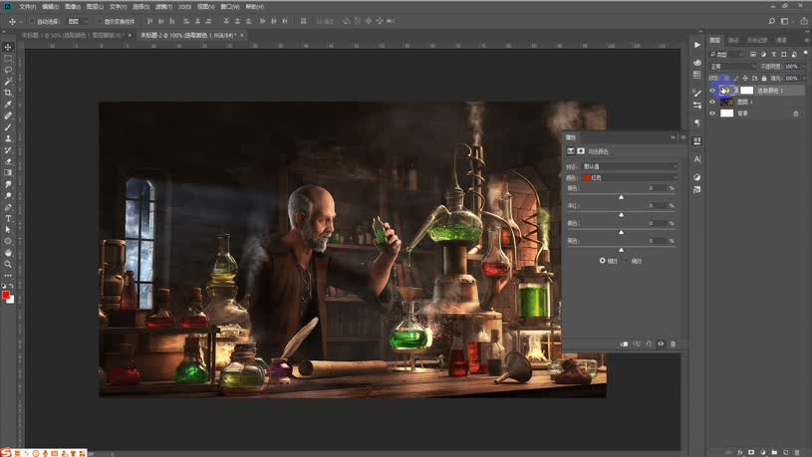Click the search icon in options bar

pyautogui.click(x=771, y=21)
